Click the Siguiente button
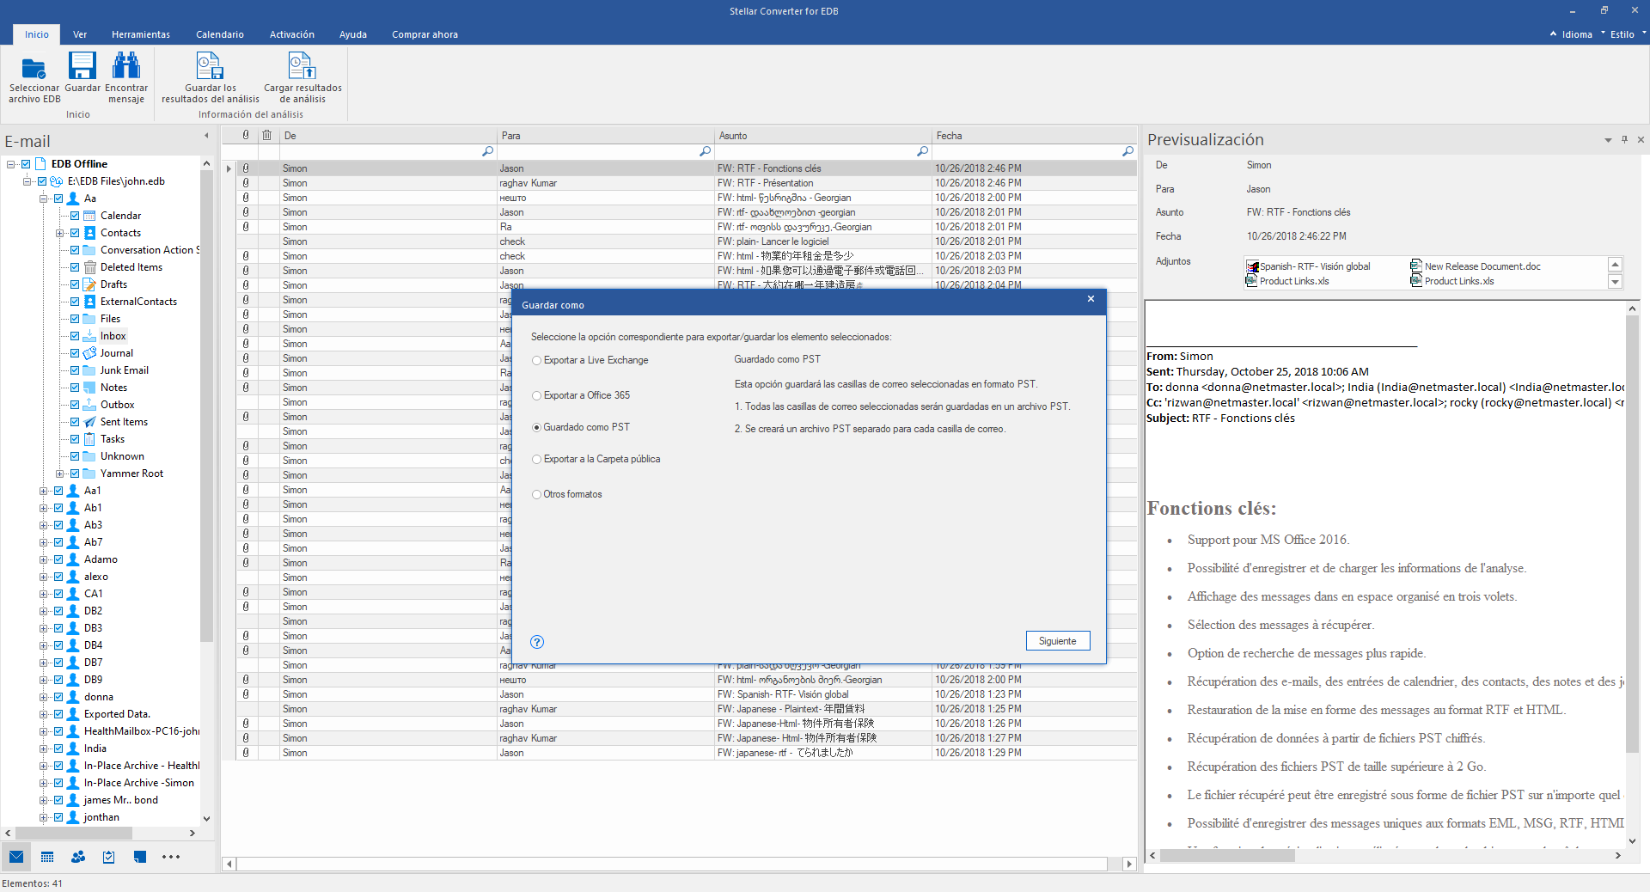This screenshot has width=1650, height=892. click(1058, 641)
